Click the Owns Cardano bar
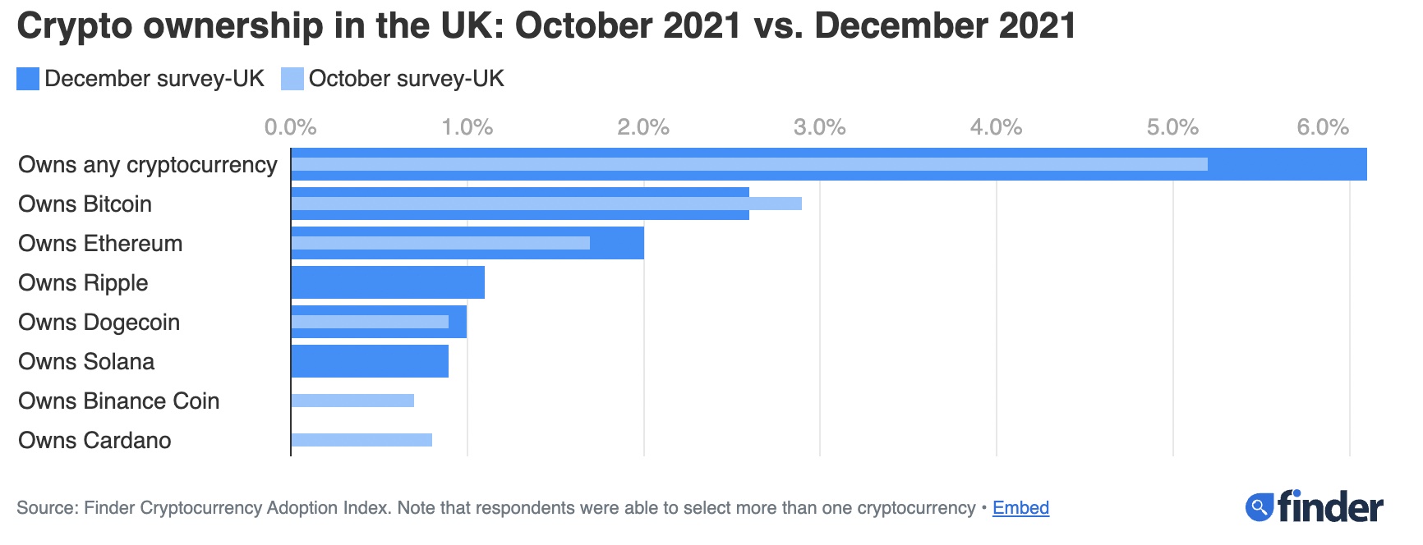Image resolution: width=1423 pixels, height=545 pixels. [362, 440]
